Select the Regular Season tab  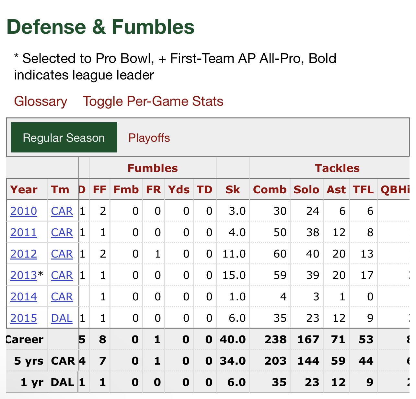click(64, 138)
